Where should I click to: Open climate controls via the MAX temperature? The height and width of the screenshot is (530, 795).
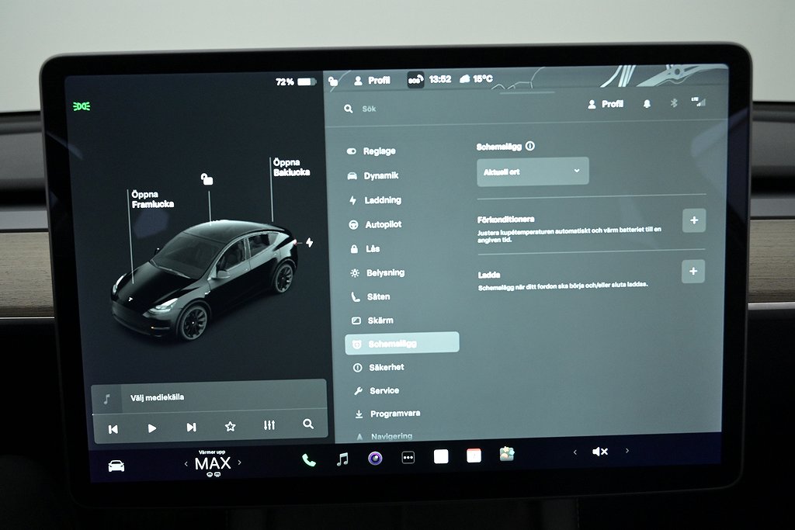click(x=213, y=463)
